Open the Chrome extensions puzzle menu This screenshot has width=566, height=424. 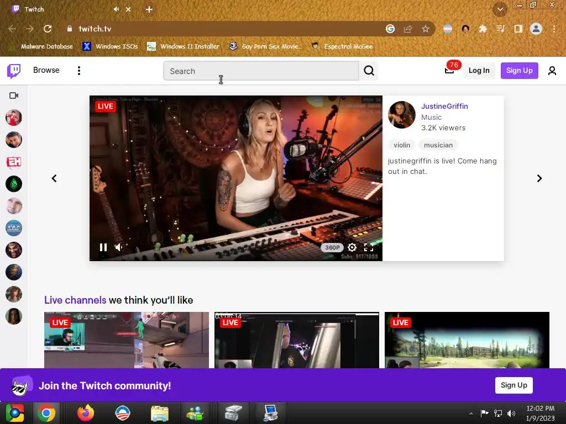pyautogui.click(x=483, y=29)
